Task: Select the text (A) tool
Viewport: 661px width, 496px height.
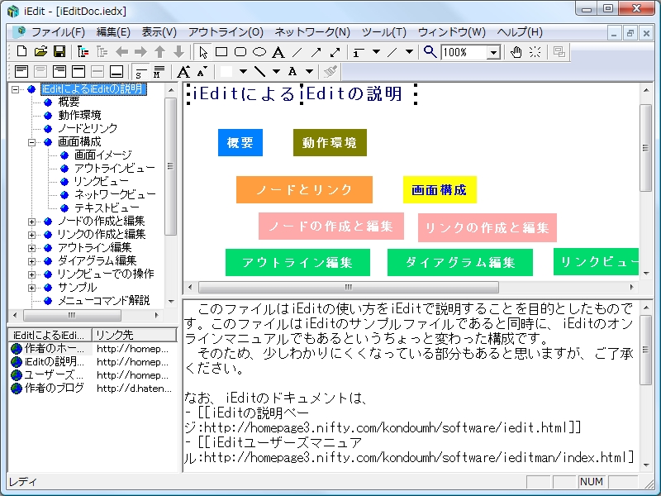Action: [278, 51]
